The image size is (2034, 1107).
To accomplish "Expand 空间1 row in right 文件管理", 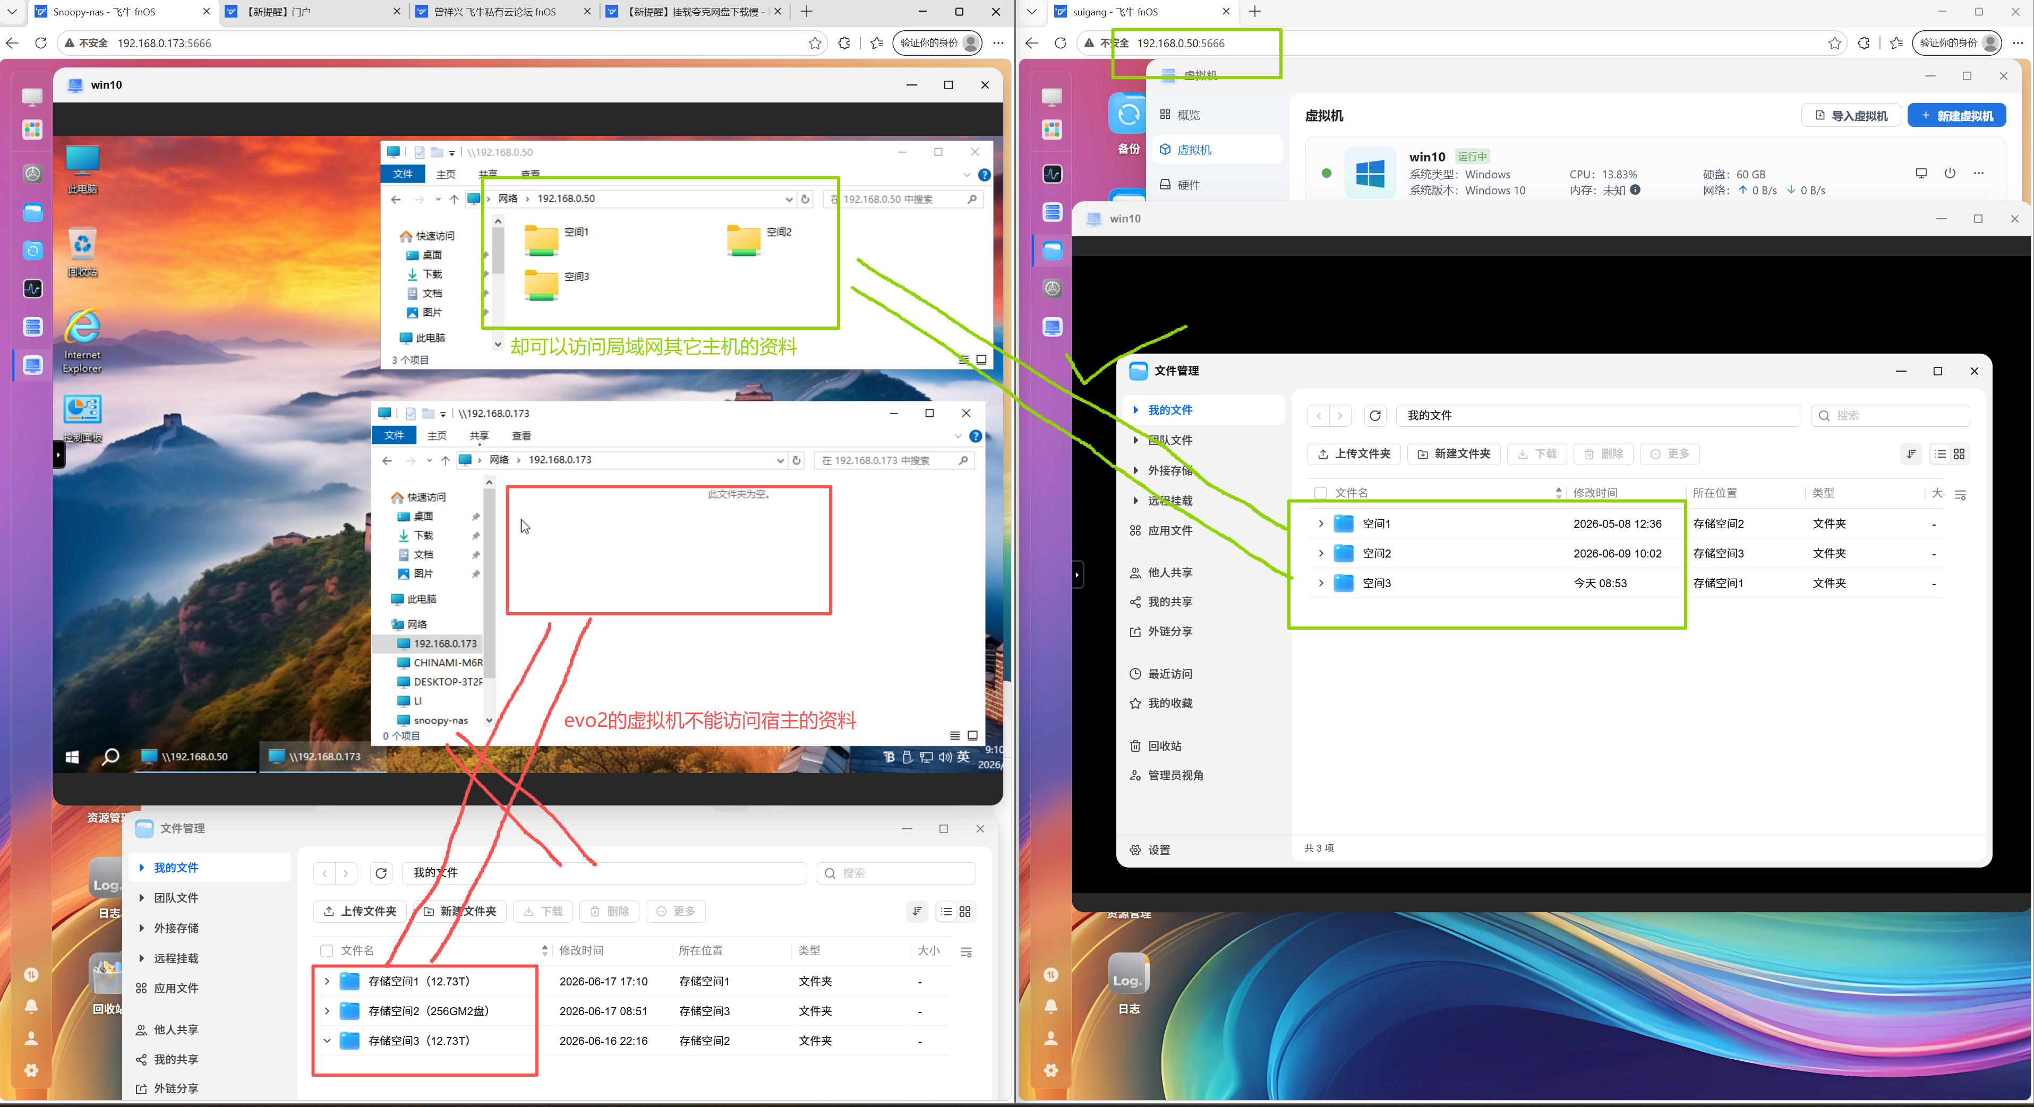I will click(x=1320, y=524).
